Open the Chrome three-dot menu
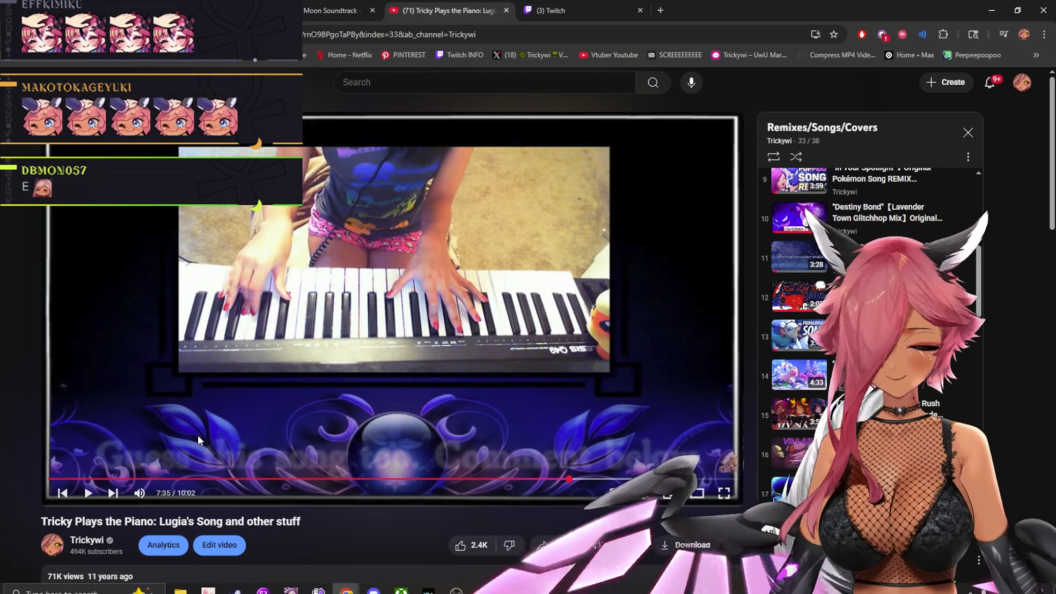The image size is (1056, 594). pos(1044,34)
